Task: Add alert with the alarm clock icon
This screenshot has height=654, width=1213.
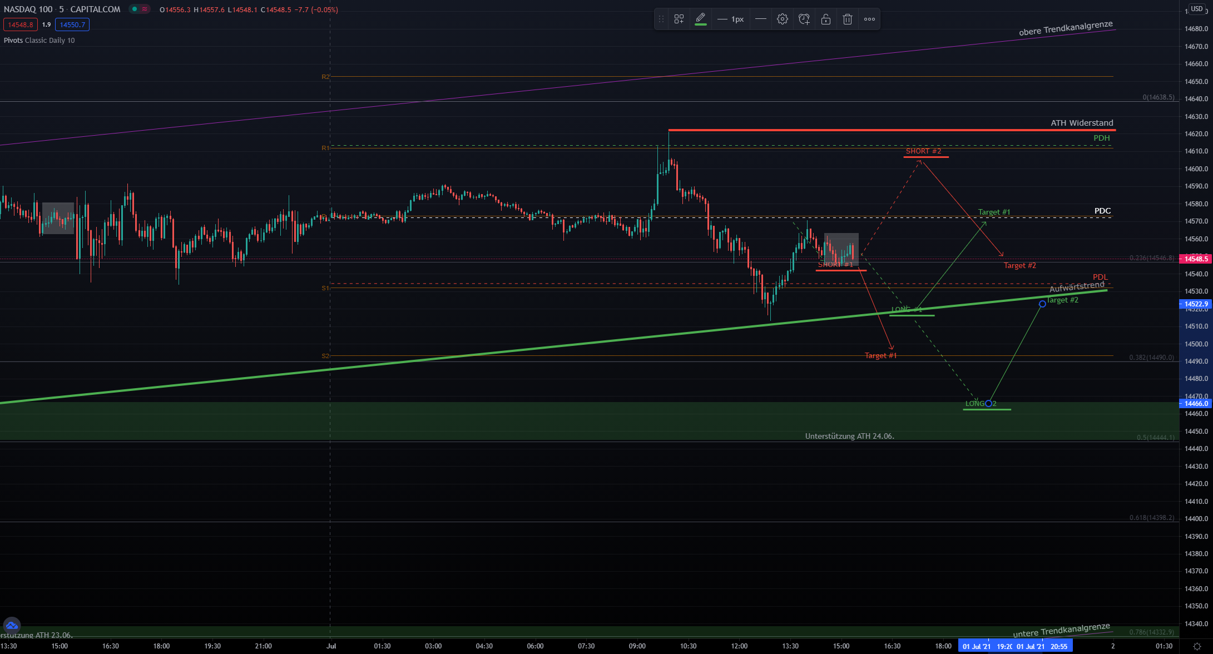Action: click(804, 19)
